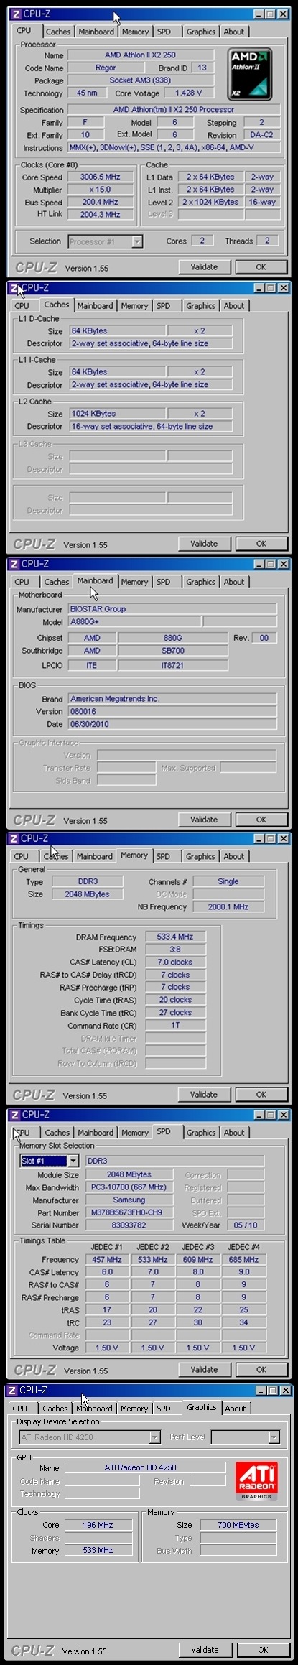
Task: Click the ATI Radeon Graphics logo
Action: point(256,1480)
